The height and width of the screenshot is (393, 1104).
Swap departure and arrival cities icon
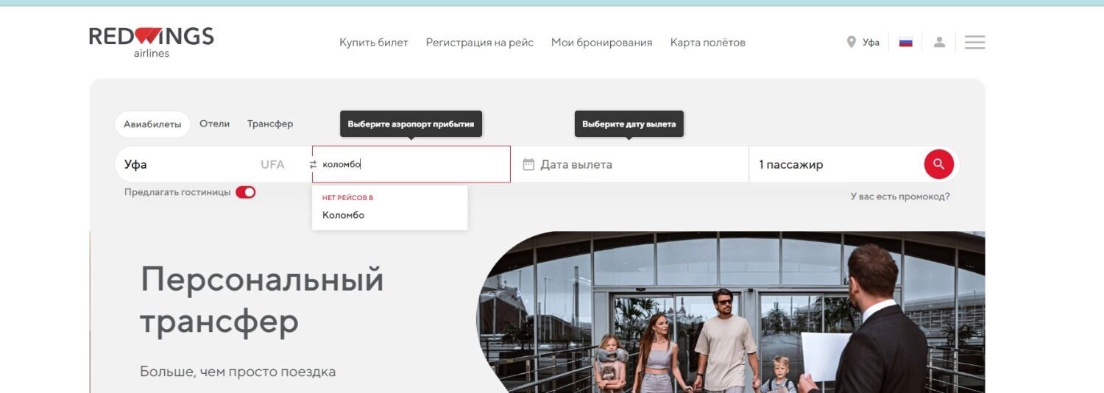[313, 165]
